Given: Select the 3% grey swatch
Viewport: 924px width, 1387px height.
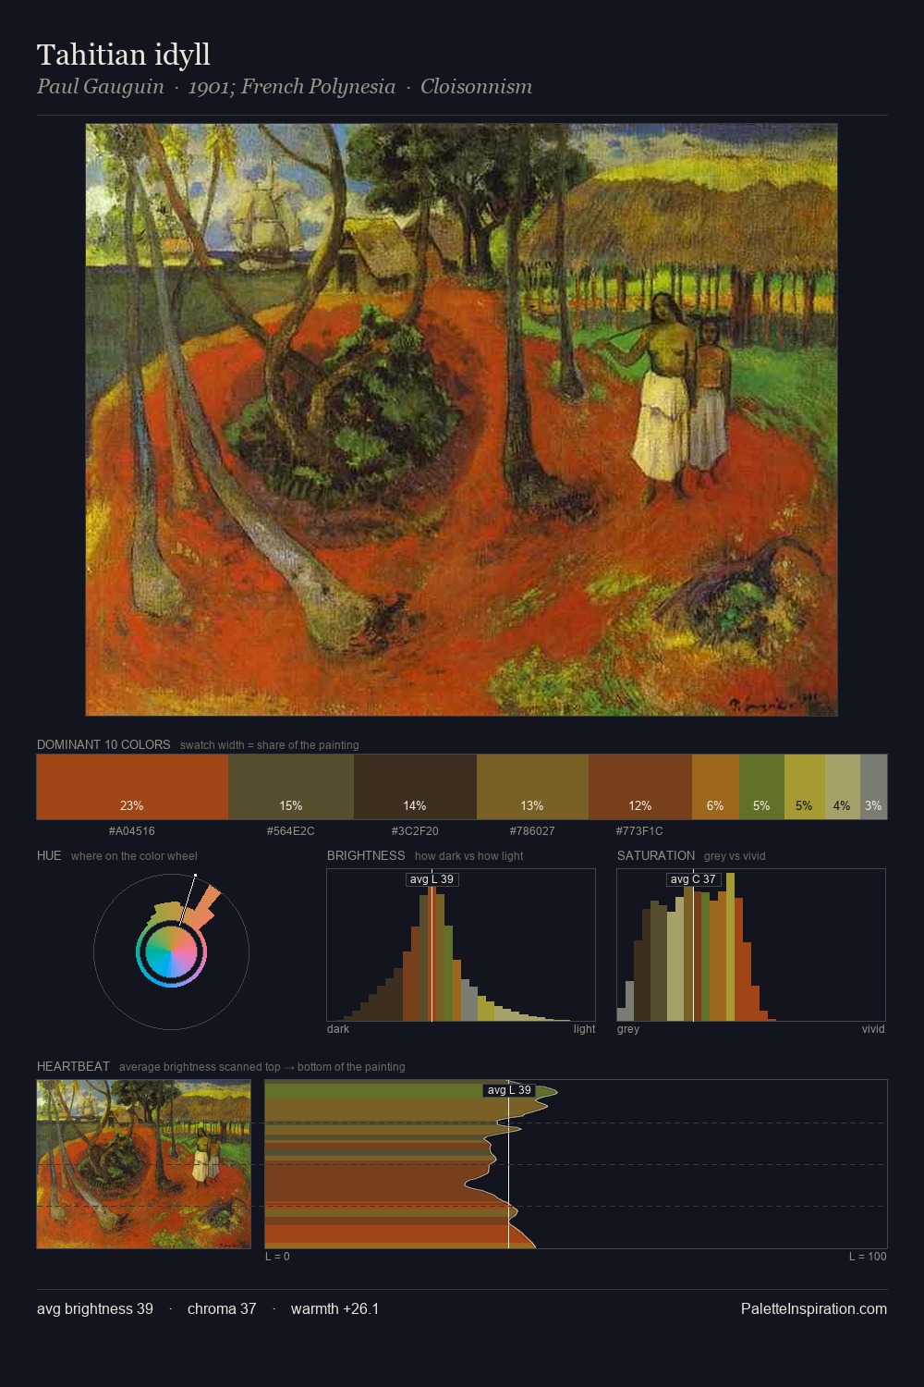Looking at the screenshot, I should coord(873,787).
